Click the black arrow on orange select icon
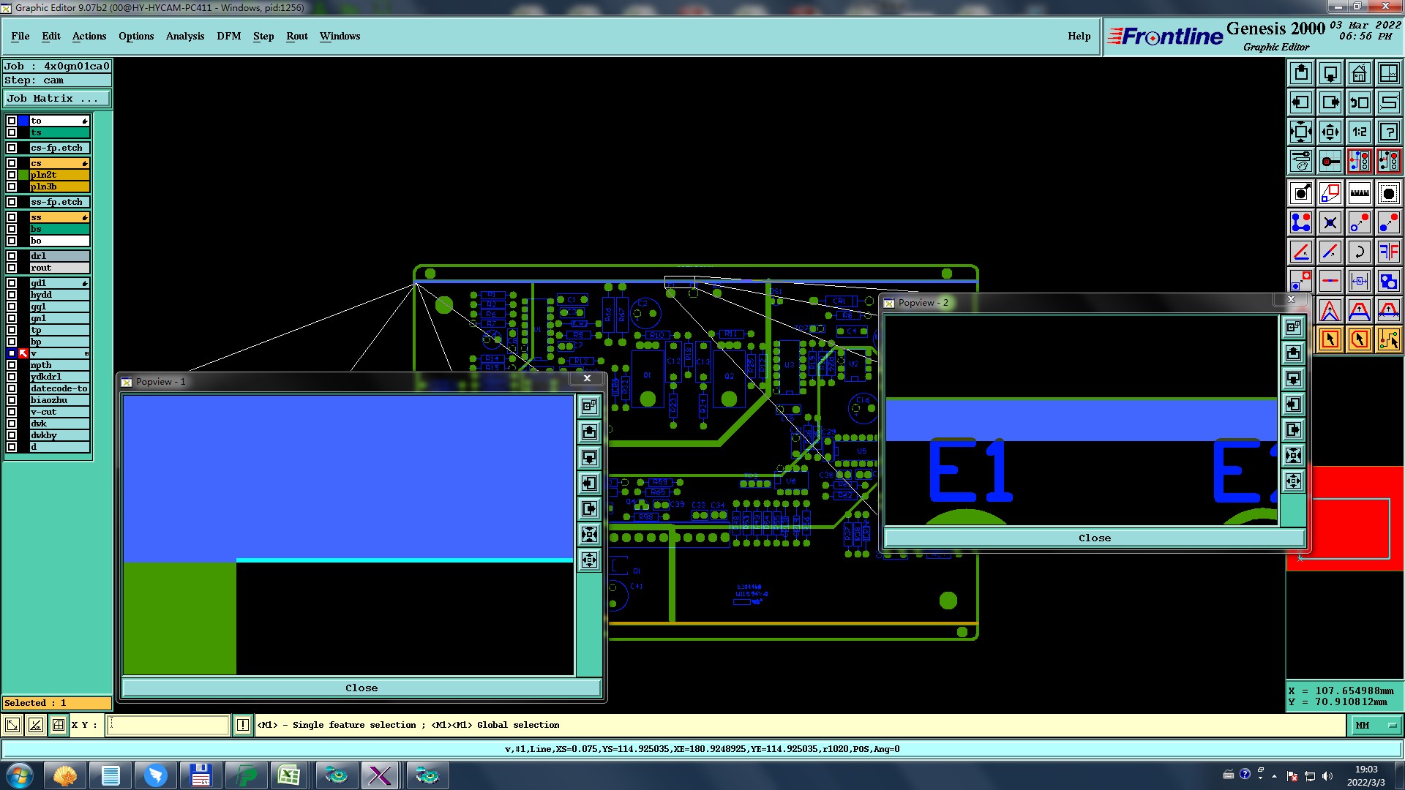The width and height of the screenshot is (1405, 790). pyautogui.click(x=1330, y=339)
